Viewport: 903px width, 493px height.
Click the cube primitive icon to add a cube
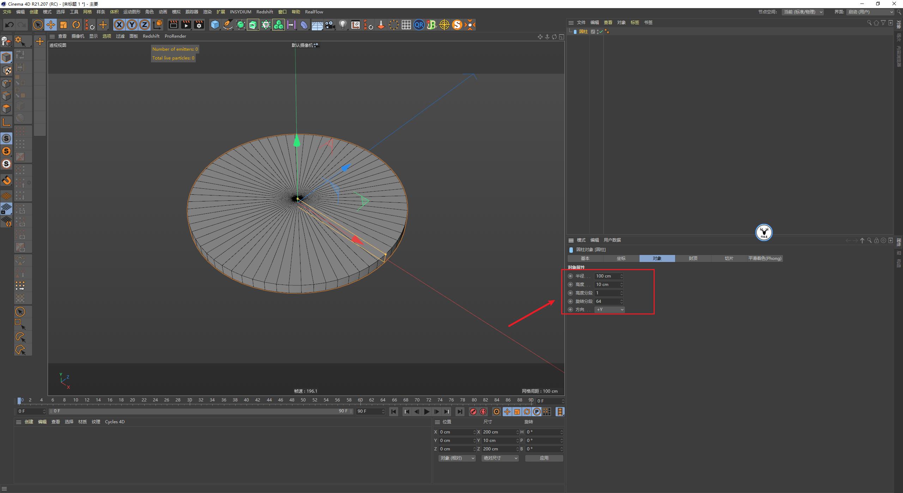click(215, 25)
